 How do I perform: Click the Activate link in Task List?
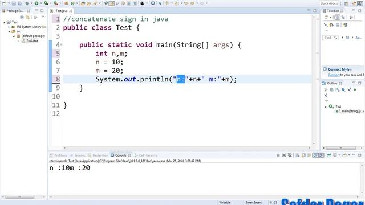tap(358, 38)
